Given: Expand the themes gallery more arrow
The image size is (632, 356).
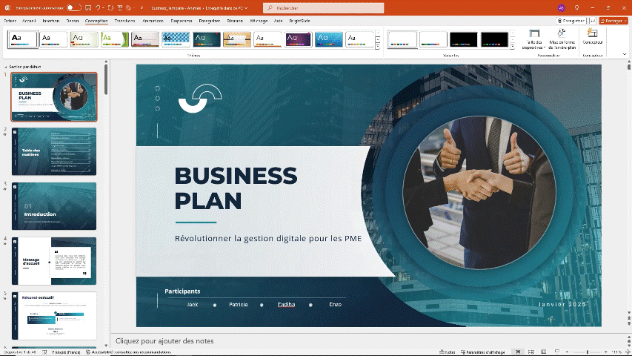Looking at the screenshot, I should click(378, 46).
